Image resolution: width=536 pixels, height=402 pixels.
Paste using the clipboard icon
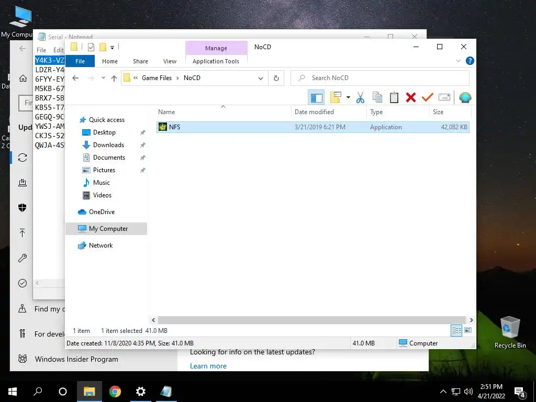(394, 97)
